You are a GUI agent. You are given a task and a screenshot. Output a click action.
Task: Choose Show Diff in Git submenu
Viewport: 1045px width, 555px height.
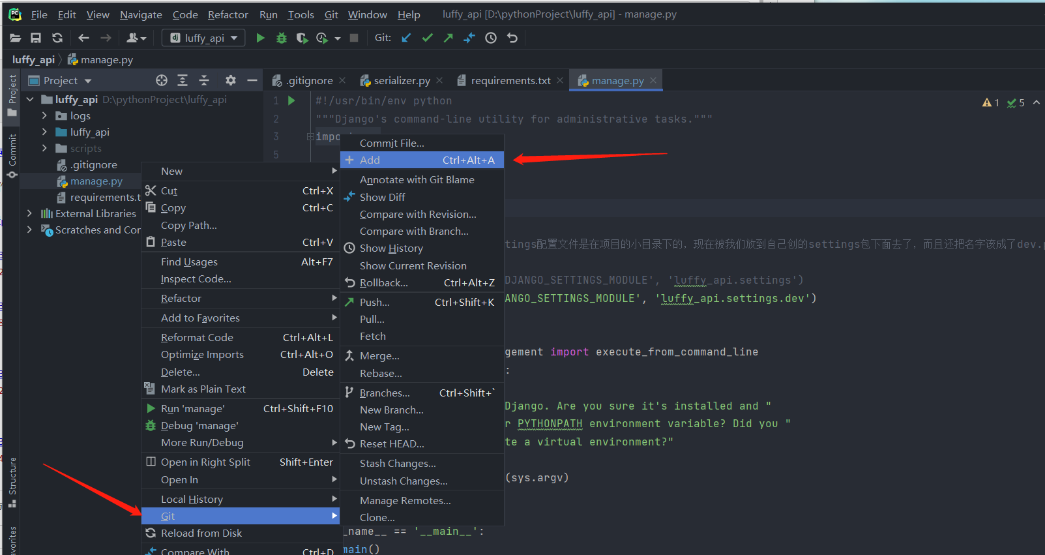click(422, 197)
